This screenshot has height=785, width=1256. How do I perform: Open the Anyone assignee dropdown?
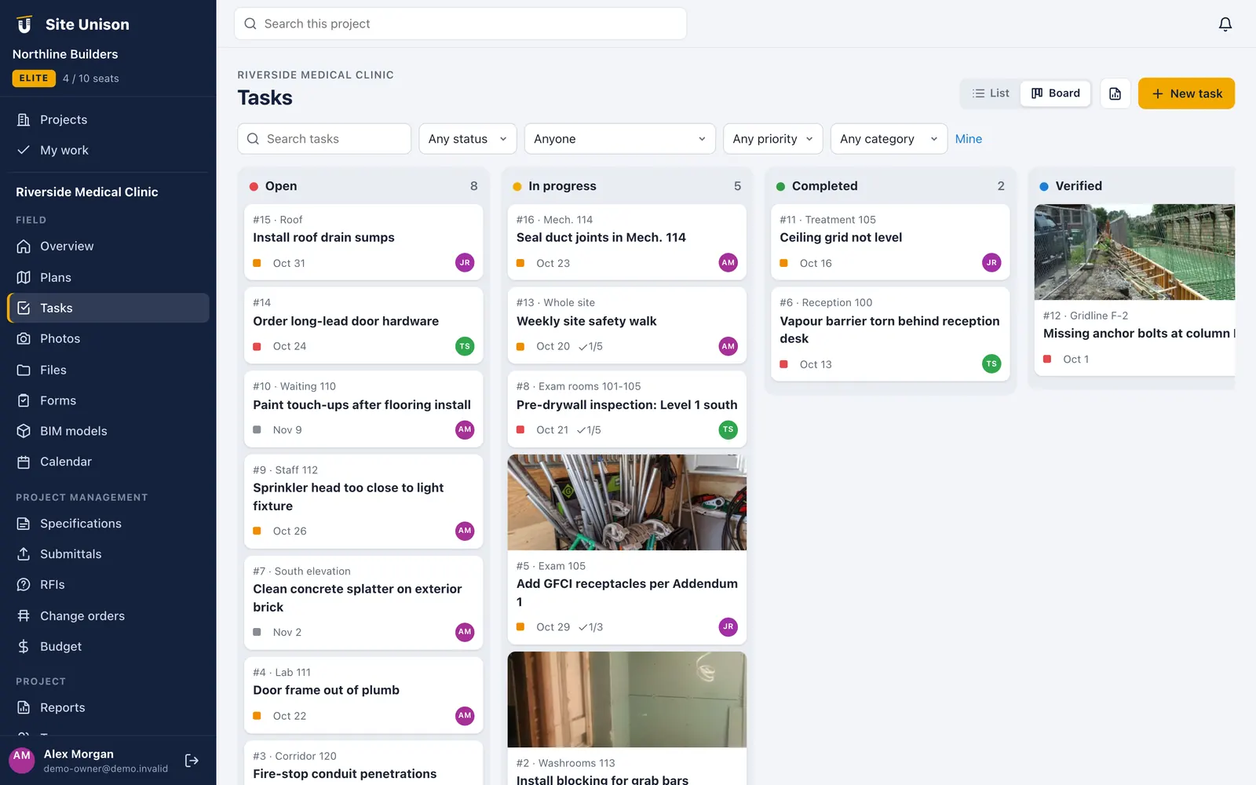pyautogui.click(x=619, y=139)
